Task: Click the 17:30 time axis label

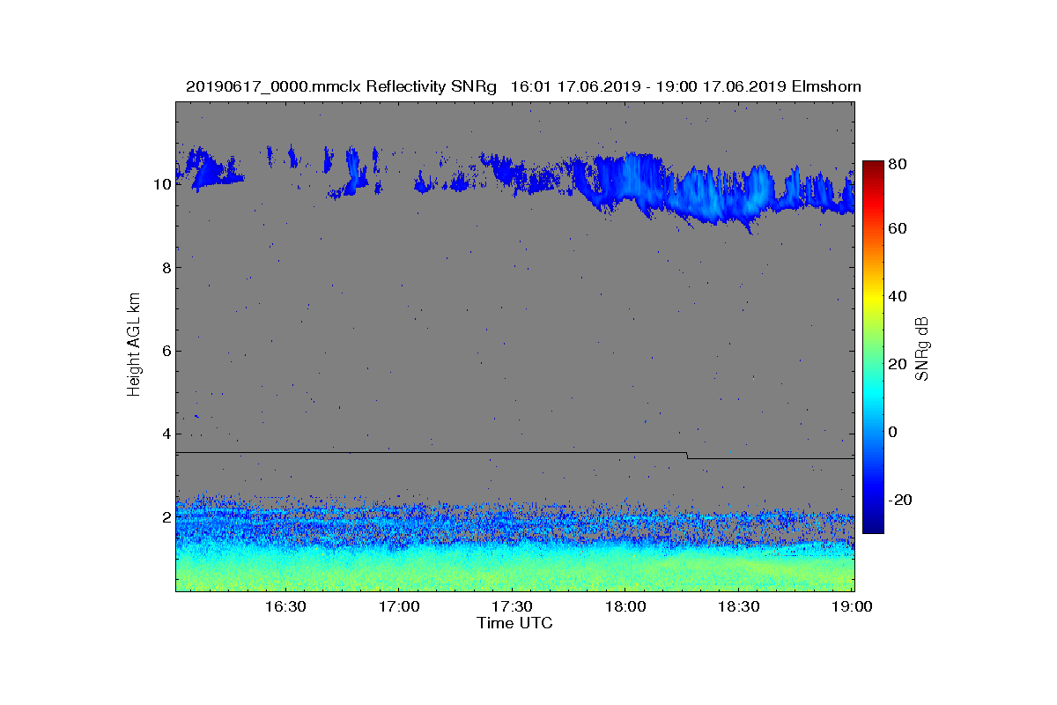Action: click(512, 606)
